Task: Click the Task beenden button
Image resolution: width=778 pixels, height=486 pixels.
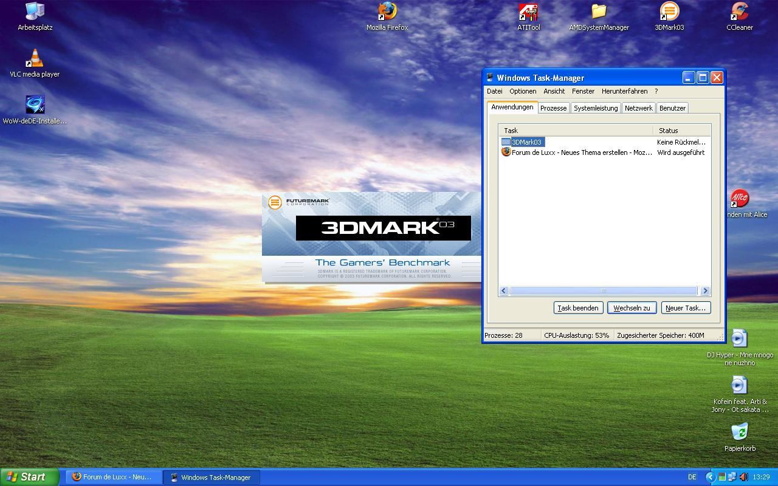Action: [578, 308]
